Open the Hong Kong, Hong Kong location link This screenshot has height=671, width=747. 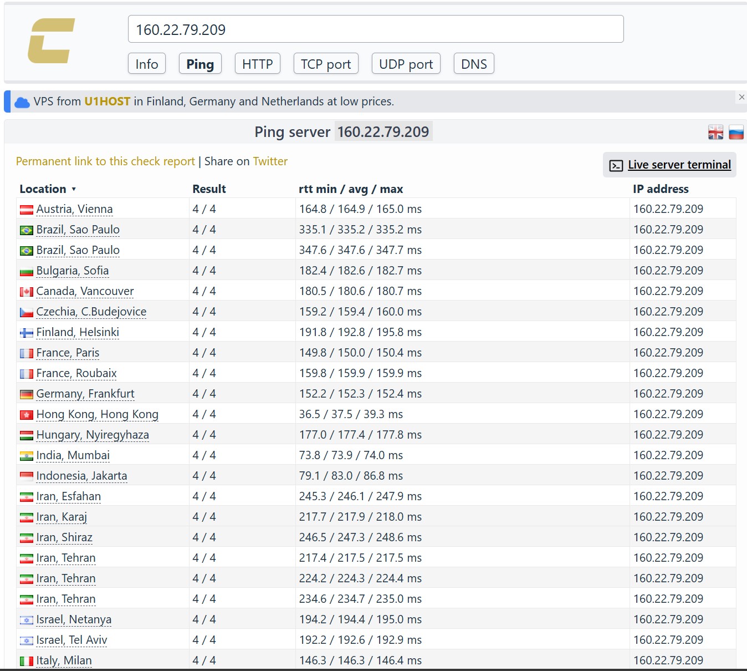point(98,414)
